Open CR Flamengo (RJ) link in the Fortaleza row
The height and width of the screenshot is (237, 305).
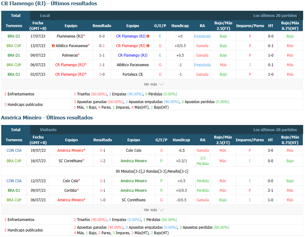70,74
